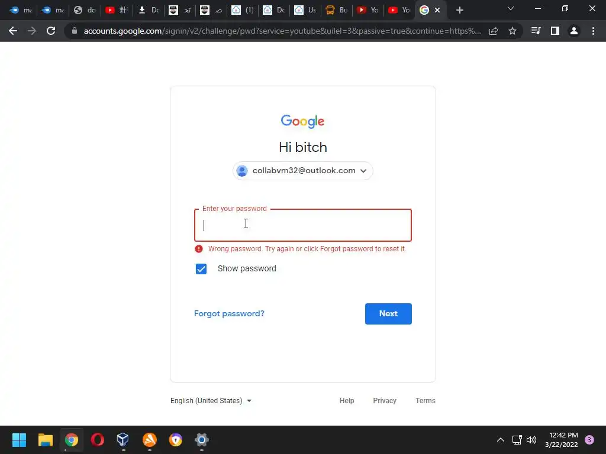Open Chrome's three-dot menu
This screenshot has height=454, width=606.
coord(593,31)
